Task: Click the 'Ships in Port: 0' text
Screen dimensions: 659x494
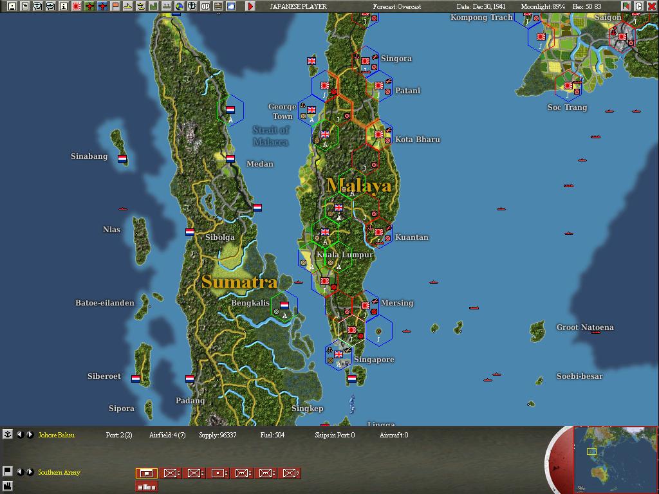Action: click(x=335, y=435)
